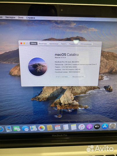The image size is (117, 156).
Task: Switch to the Мониторы tab
Action: click(43, 43)
